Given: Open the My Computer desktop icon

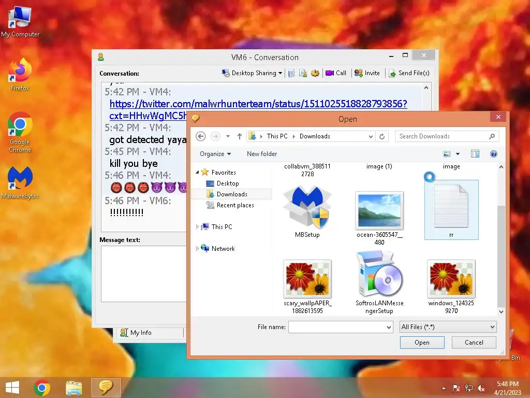Looking at the screenshot, I should coord(20,22).
